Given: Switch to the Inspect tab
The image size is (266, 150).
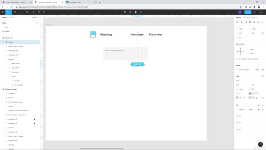Looking at the screenshot, I should tap(255, 17).
